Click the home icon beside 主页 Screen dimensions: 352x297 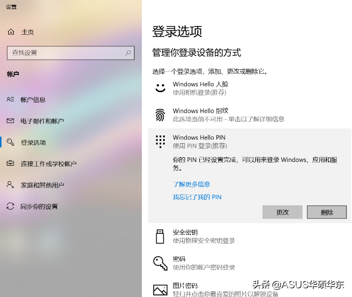[11, 32]
